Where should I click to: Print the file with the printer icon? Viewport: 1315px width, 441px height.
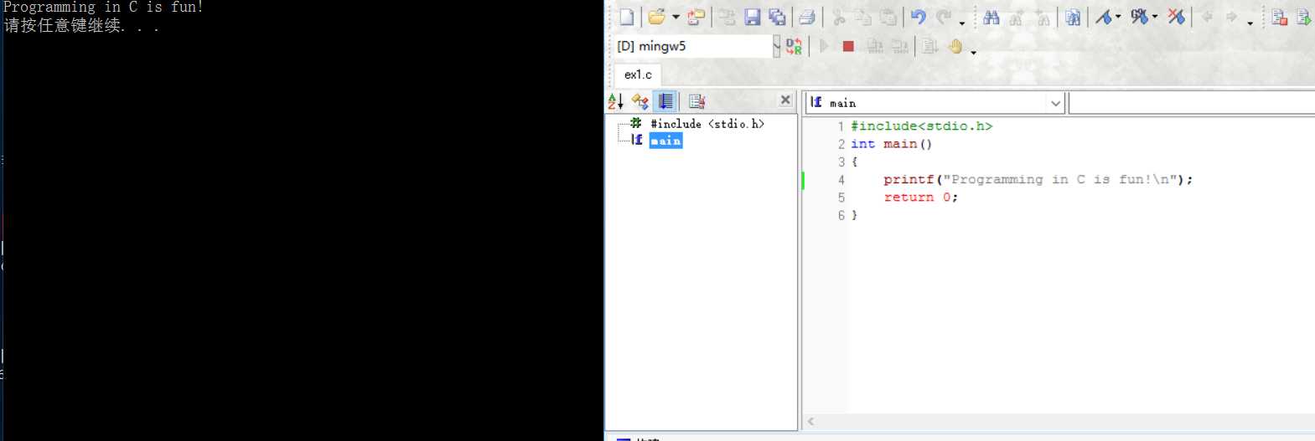point(807,17)
